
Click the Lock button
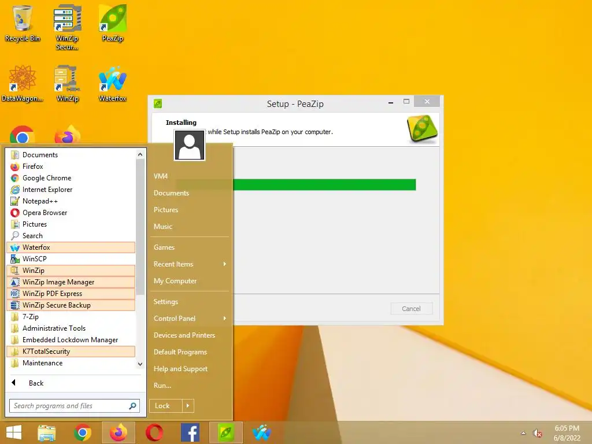coord(166,406)
